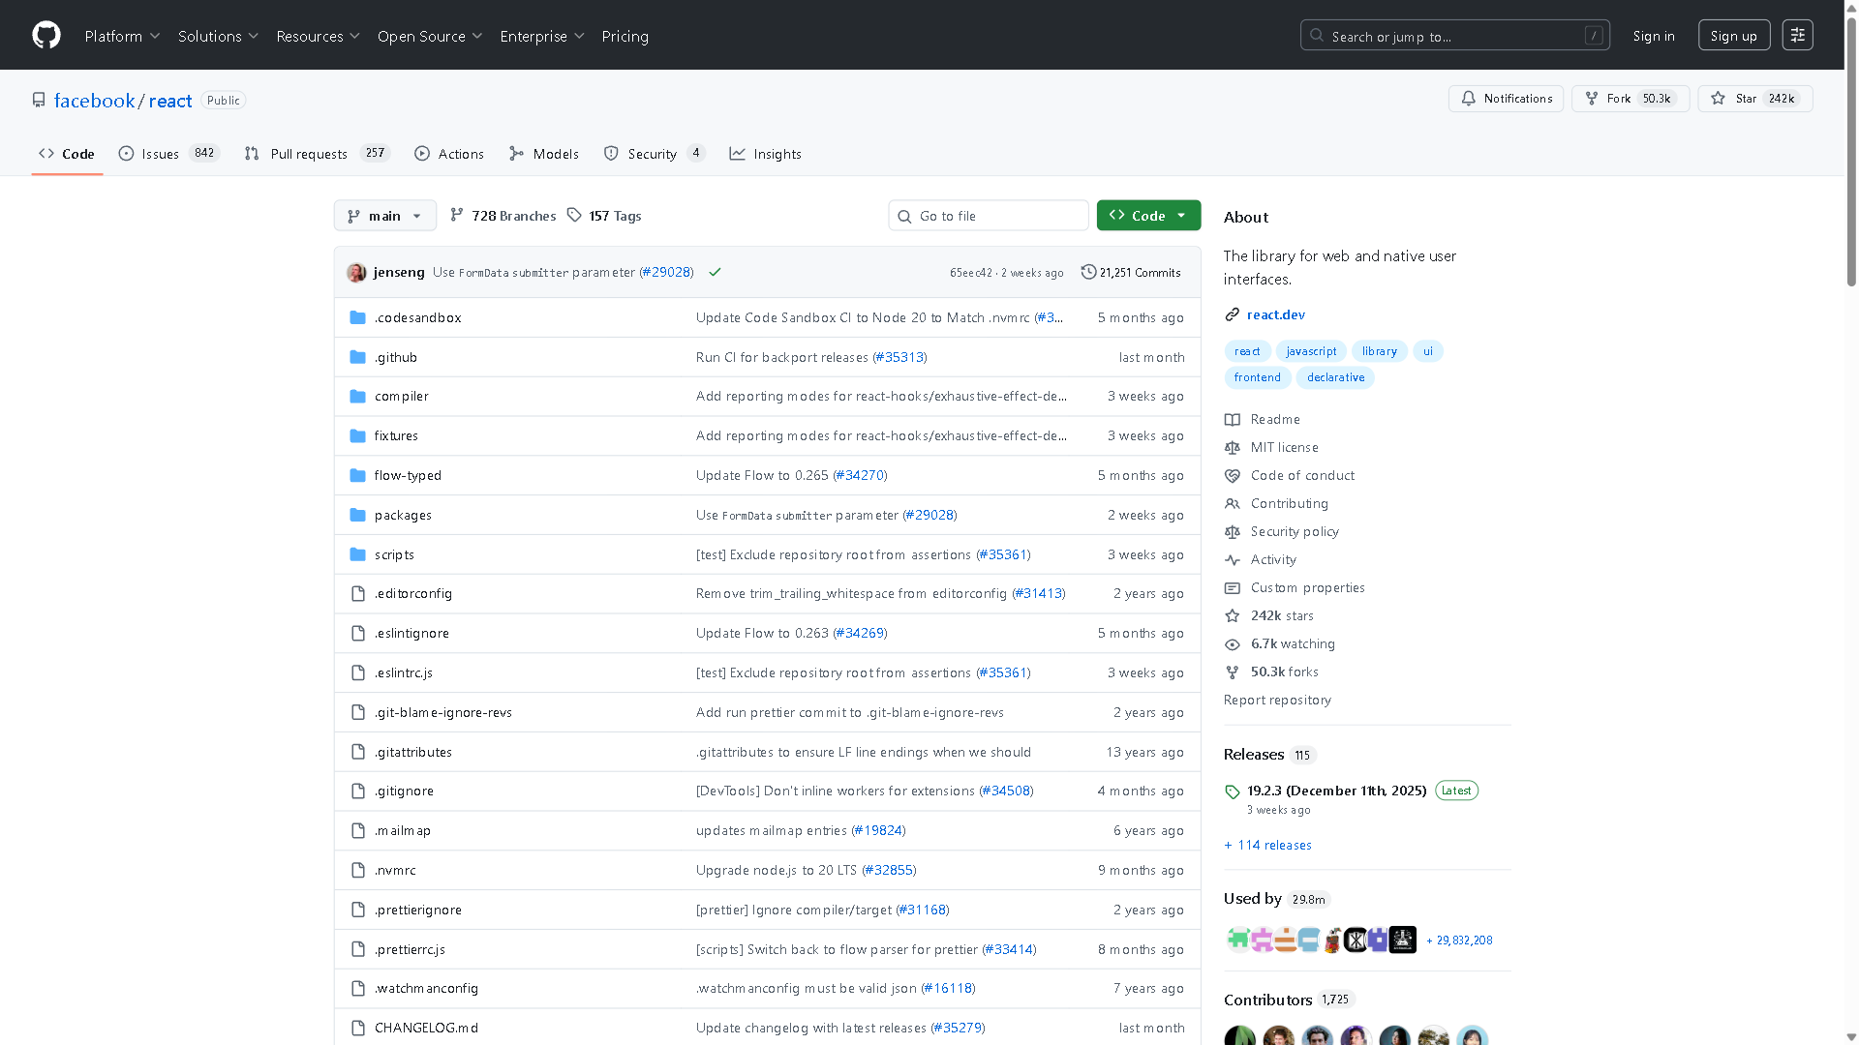1859x1045 pixels.
Task: Click the GitHub logo in the top left
Action: coord(46,35)
